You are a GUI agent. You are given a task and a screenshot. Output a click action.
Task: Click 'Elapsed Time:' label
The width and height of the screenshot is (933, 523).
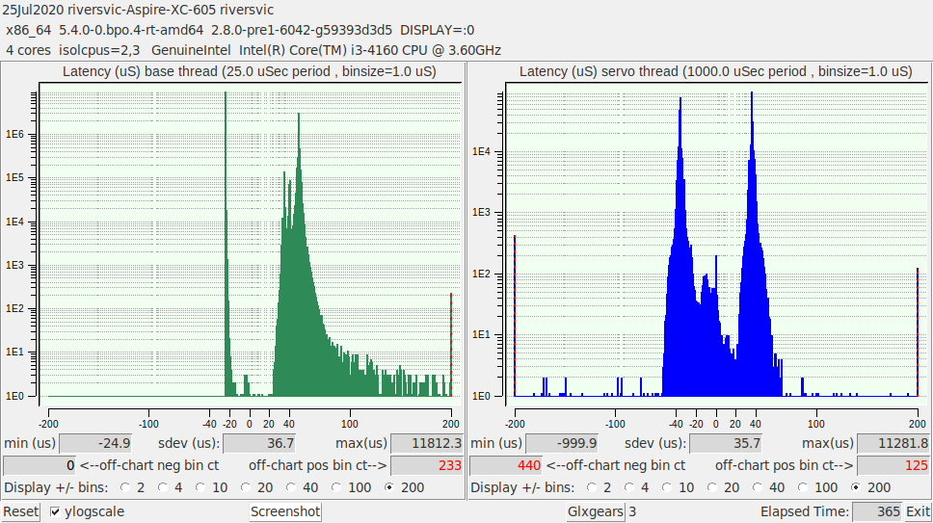[x=805, y=511]
